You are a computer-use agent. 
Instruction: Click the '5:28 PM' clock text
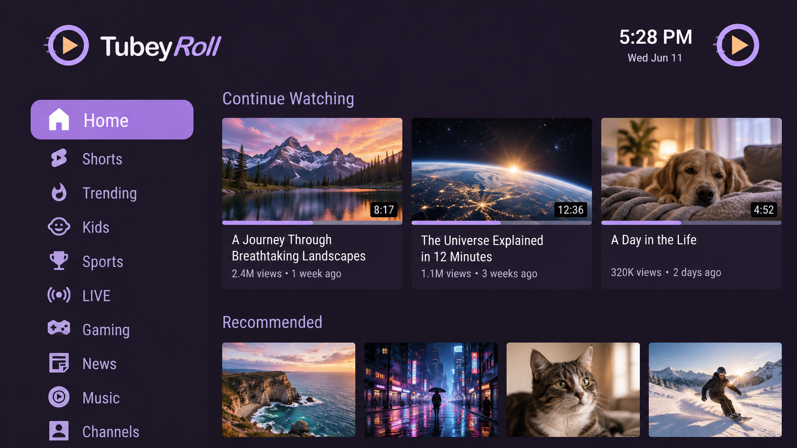click(x=655, y=37)
